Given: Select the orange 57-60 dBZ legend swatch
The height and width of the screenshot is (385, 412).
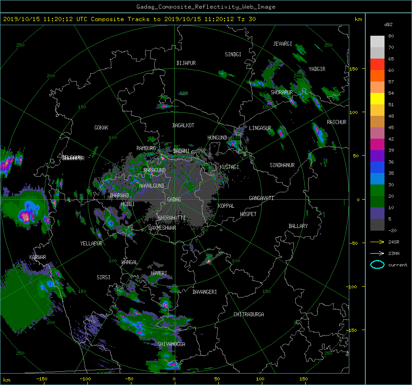Looking at the screenshot, I should (377, 76).
